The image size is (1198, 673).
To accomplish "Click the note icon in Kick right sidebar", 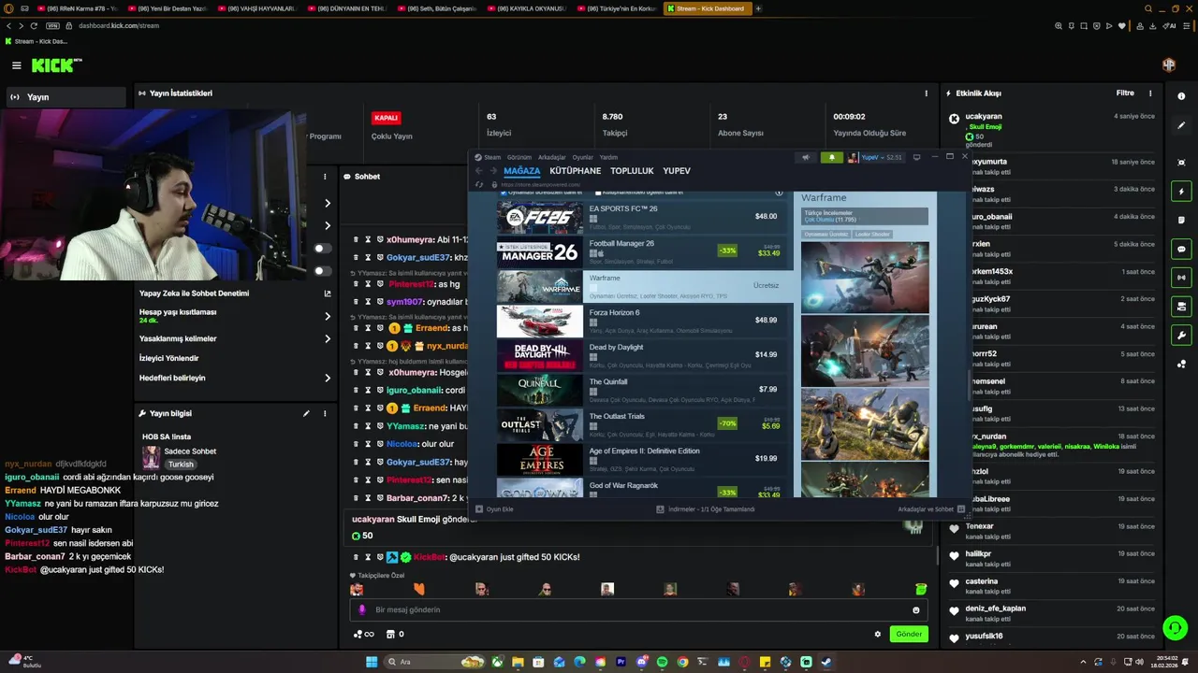I will [x=1181, y=221].
